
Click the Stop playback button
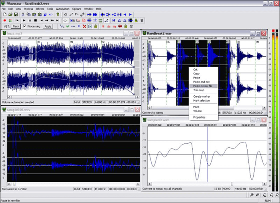click(35, 20)
